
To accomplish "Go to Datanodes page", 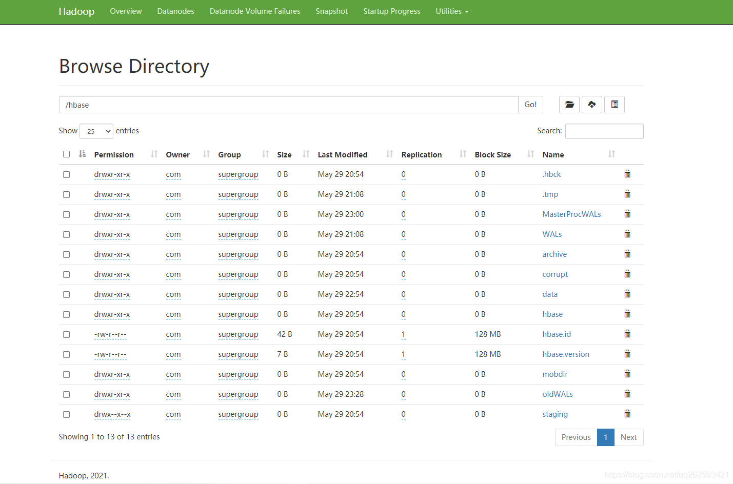I will [175, 11].
